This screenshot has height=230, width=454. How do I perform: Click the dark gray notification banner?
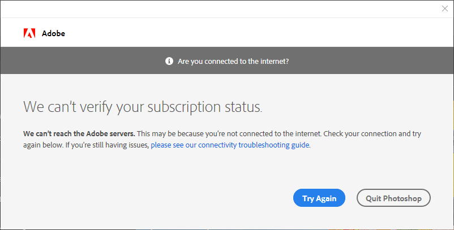pos(227,60)
